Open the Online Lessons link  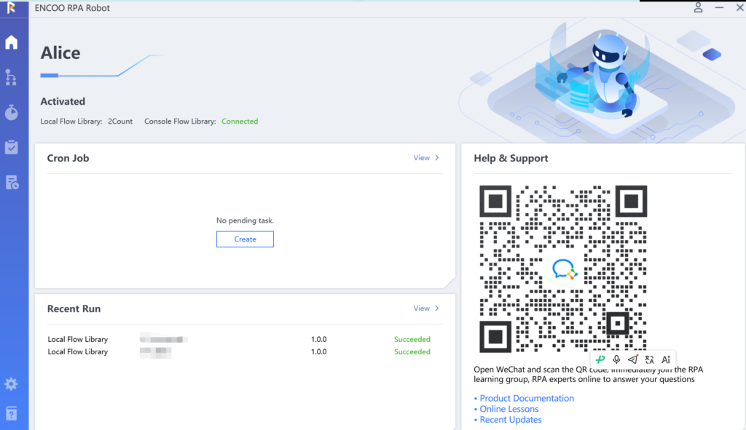[509, 409]
